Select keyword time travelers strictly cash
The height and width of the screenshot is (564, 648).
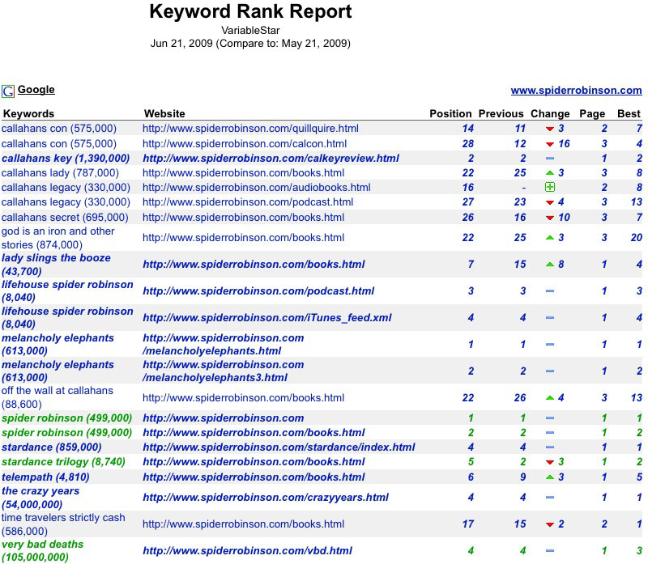(63, 524)
